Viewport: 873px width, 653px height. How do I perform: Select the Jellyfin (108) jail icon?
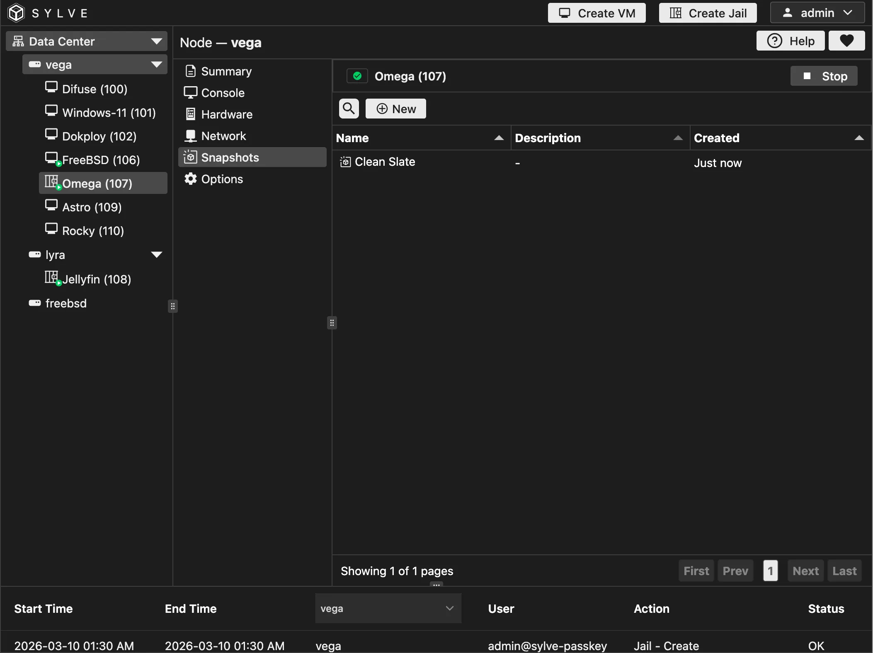pyautogui.click(x=52, y=278)
